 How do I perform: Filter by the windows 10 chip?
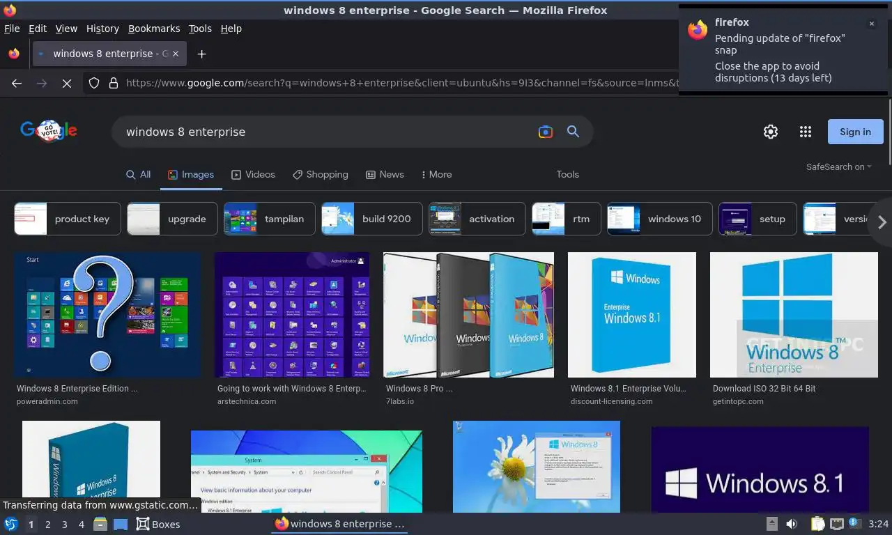click(659, 219)
